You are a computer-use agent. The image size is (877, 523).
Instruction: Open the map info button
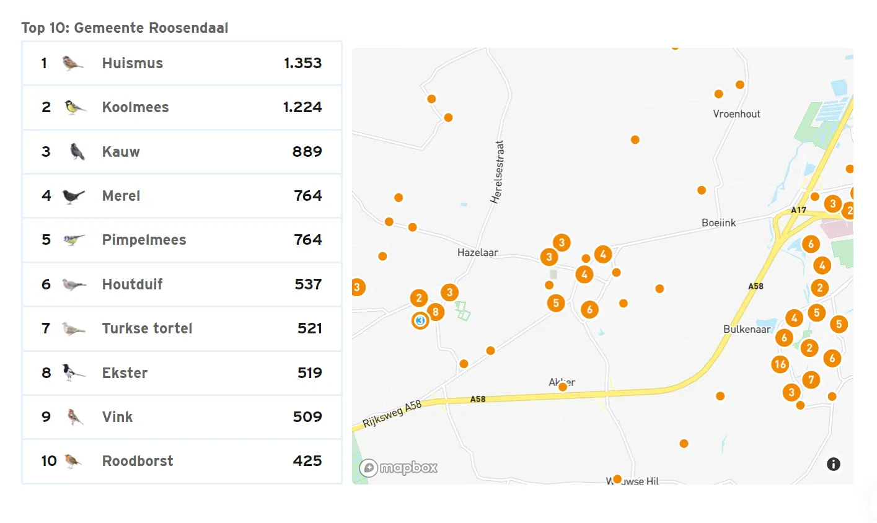pos(833,464)
